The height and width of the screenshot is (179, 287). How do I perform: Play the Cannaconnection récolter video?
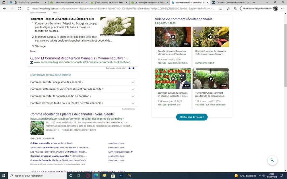coord(211,37)
